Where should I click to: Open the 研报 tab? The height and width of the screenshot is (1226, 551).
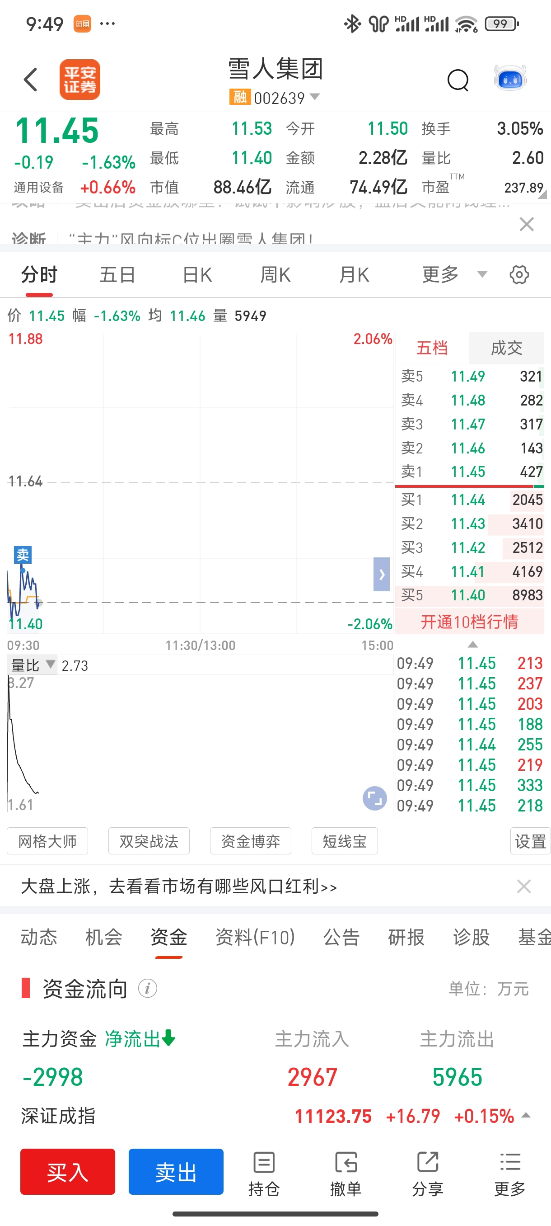406,937
